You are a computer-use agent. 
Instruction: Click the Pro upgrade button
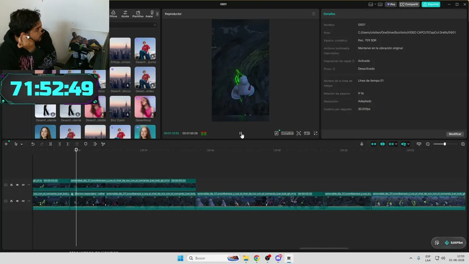391,4
